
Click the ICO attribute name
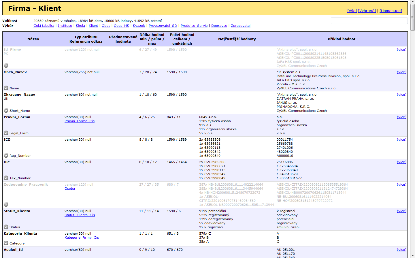click(x=7, y=140)
